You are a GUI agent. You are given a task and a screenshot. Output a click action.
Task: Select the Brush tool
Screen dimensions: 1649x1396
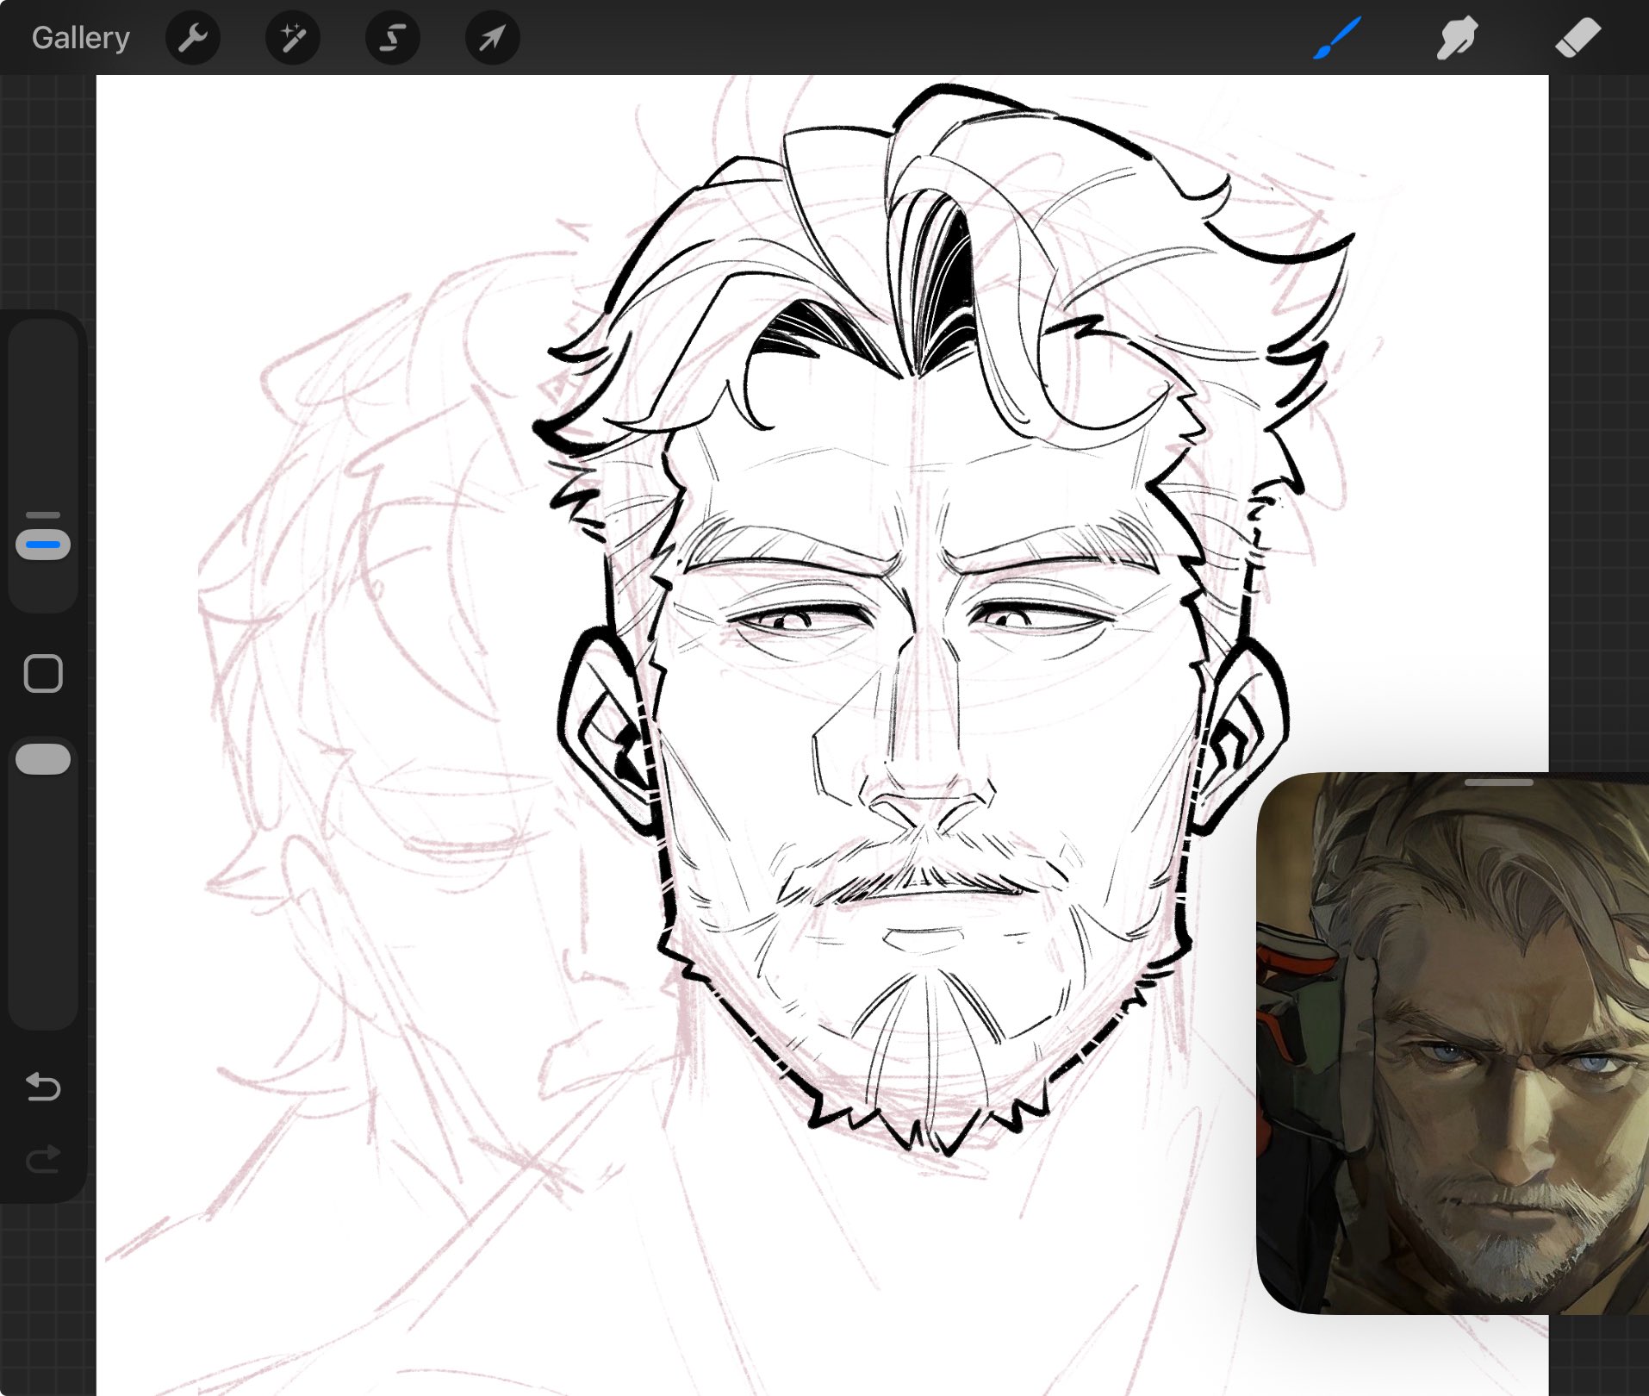point(1336,38)
